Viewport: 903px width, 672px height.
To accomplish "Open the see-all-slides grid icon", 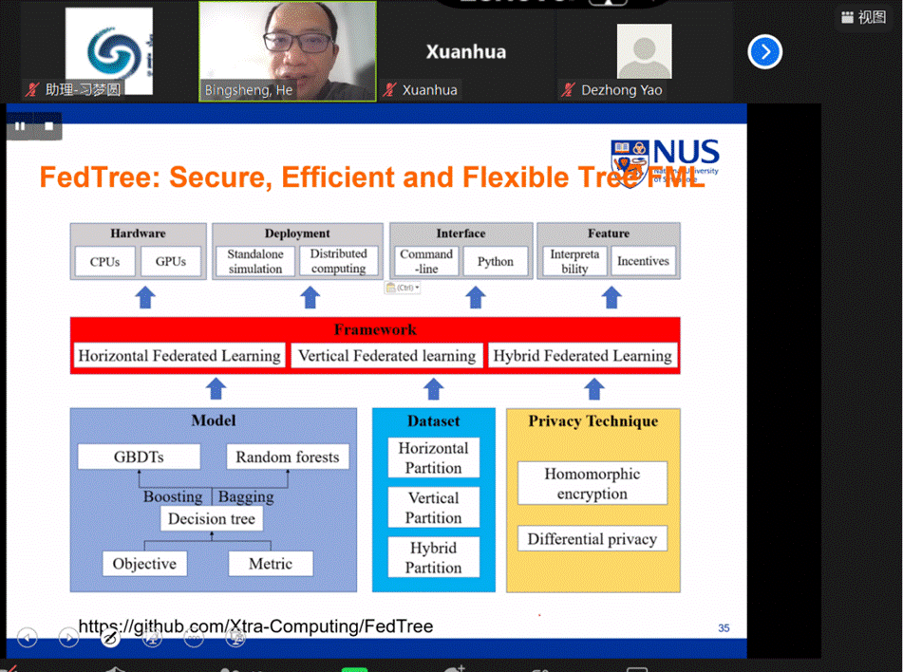I will 152,638.
